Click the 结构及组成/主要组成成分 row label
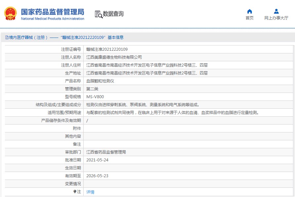The image size is (295, 197). click(58, 105)
